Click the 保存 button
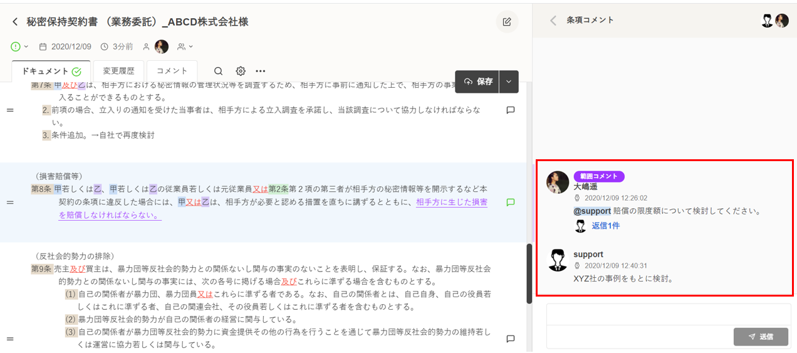797x353 pixels. pos(478,82)
